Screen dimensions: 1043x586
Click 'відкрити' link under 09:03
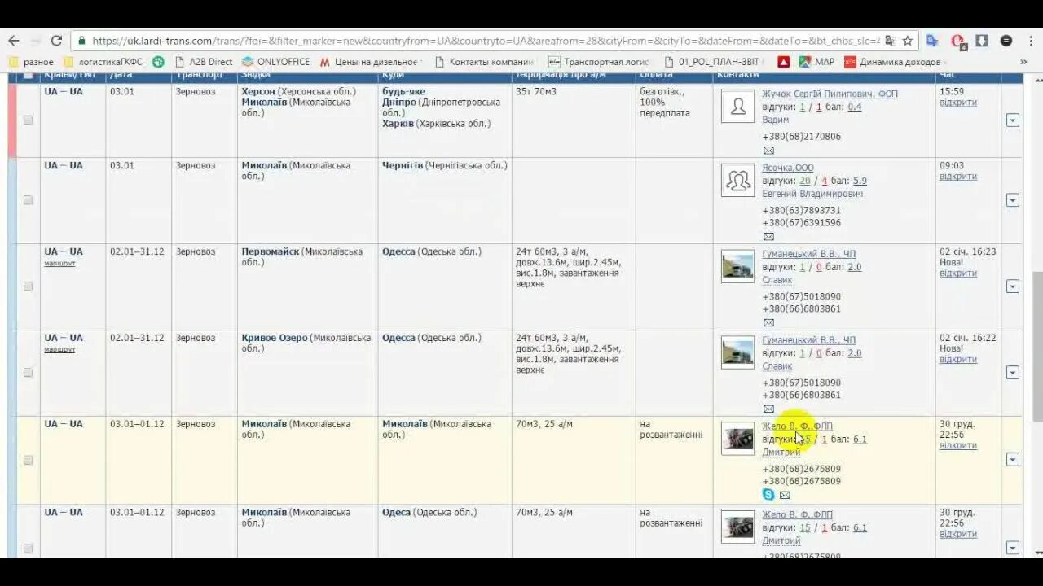click(957, 177)
